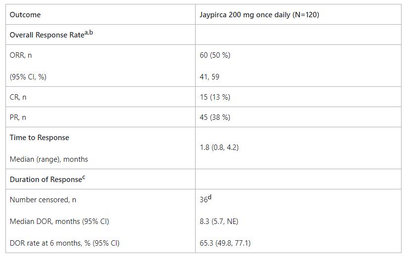Screen dimensions: 407x257
Task: Click the value 8.3 (5.7, NE)
Action: pyautogui.click(x=219, y=221)
